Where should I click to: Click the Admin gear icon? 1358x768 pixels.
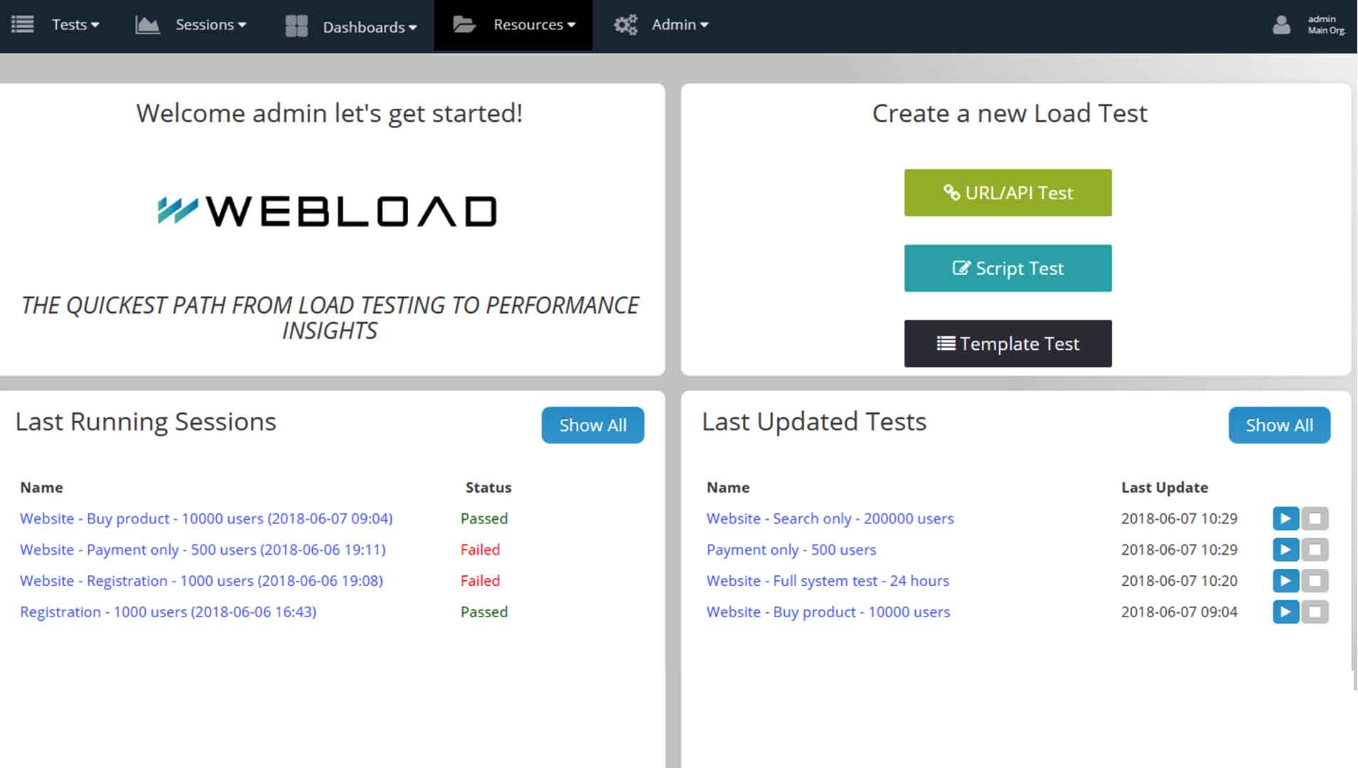coord(626,24)
